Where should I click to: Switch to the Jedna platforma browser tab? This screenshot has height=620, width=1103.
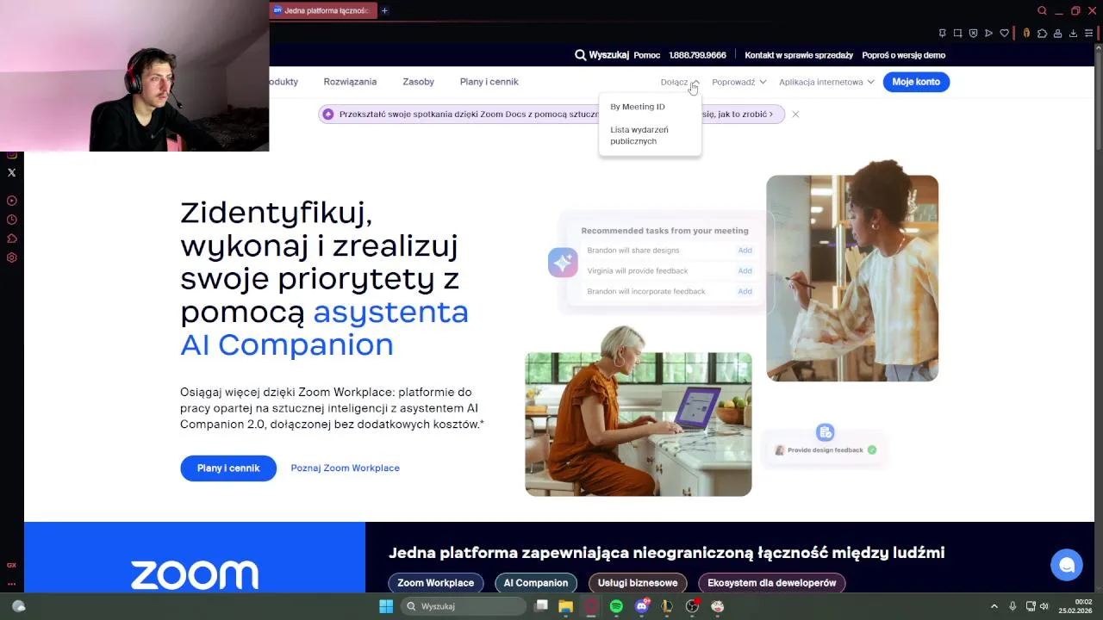[323, 10]
